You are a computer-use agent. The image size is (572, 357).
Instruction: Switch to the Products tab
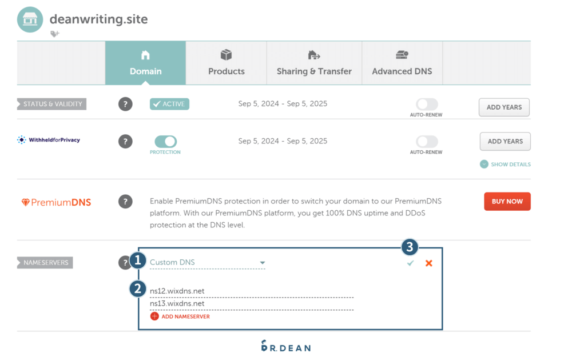226,63
